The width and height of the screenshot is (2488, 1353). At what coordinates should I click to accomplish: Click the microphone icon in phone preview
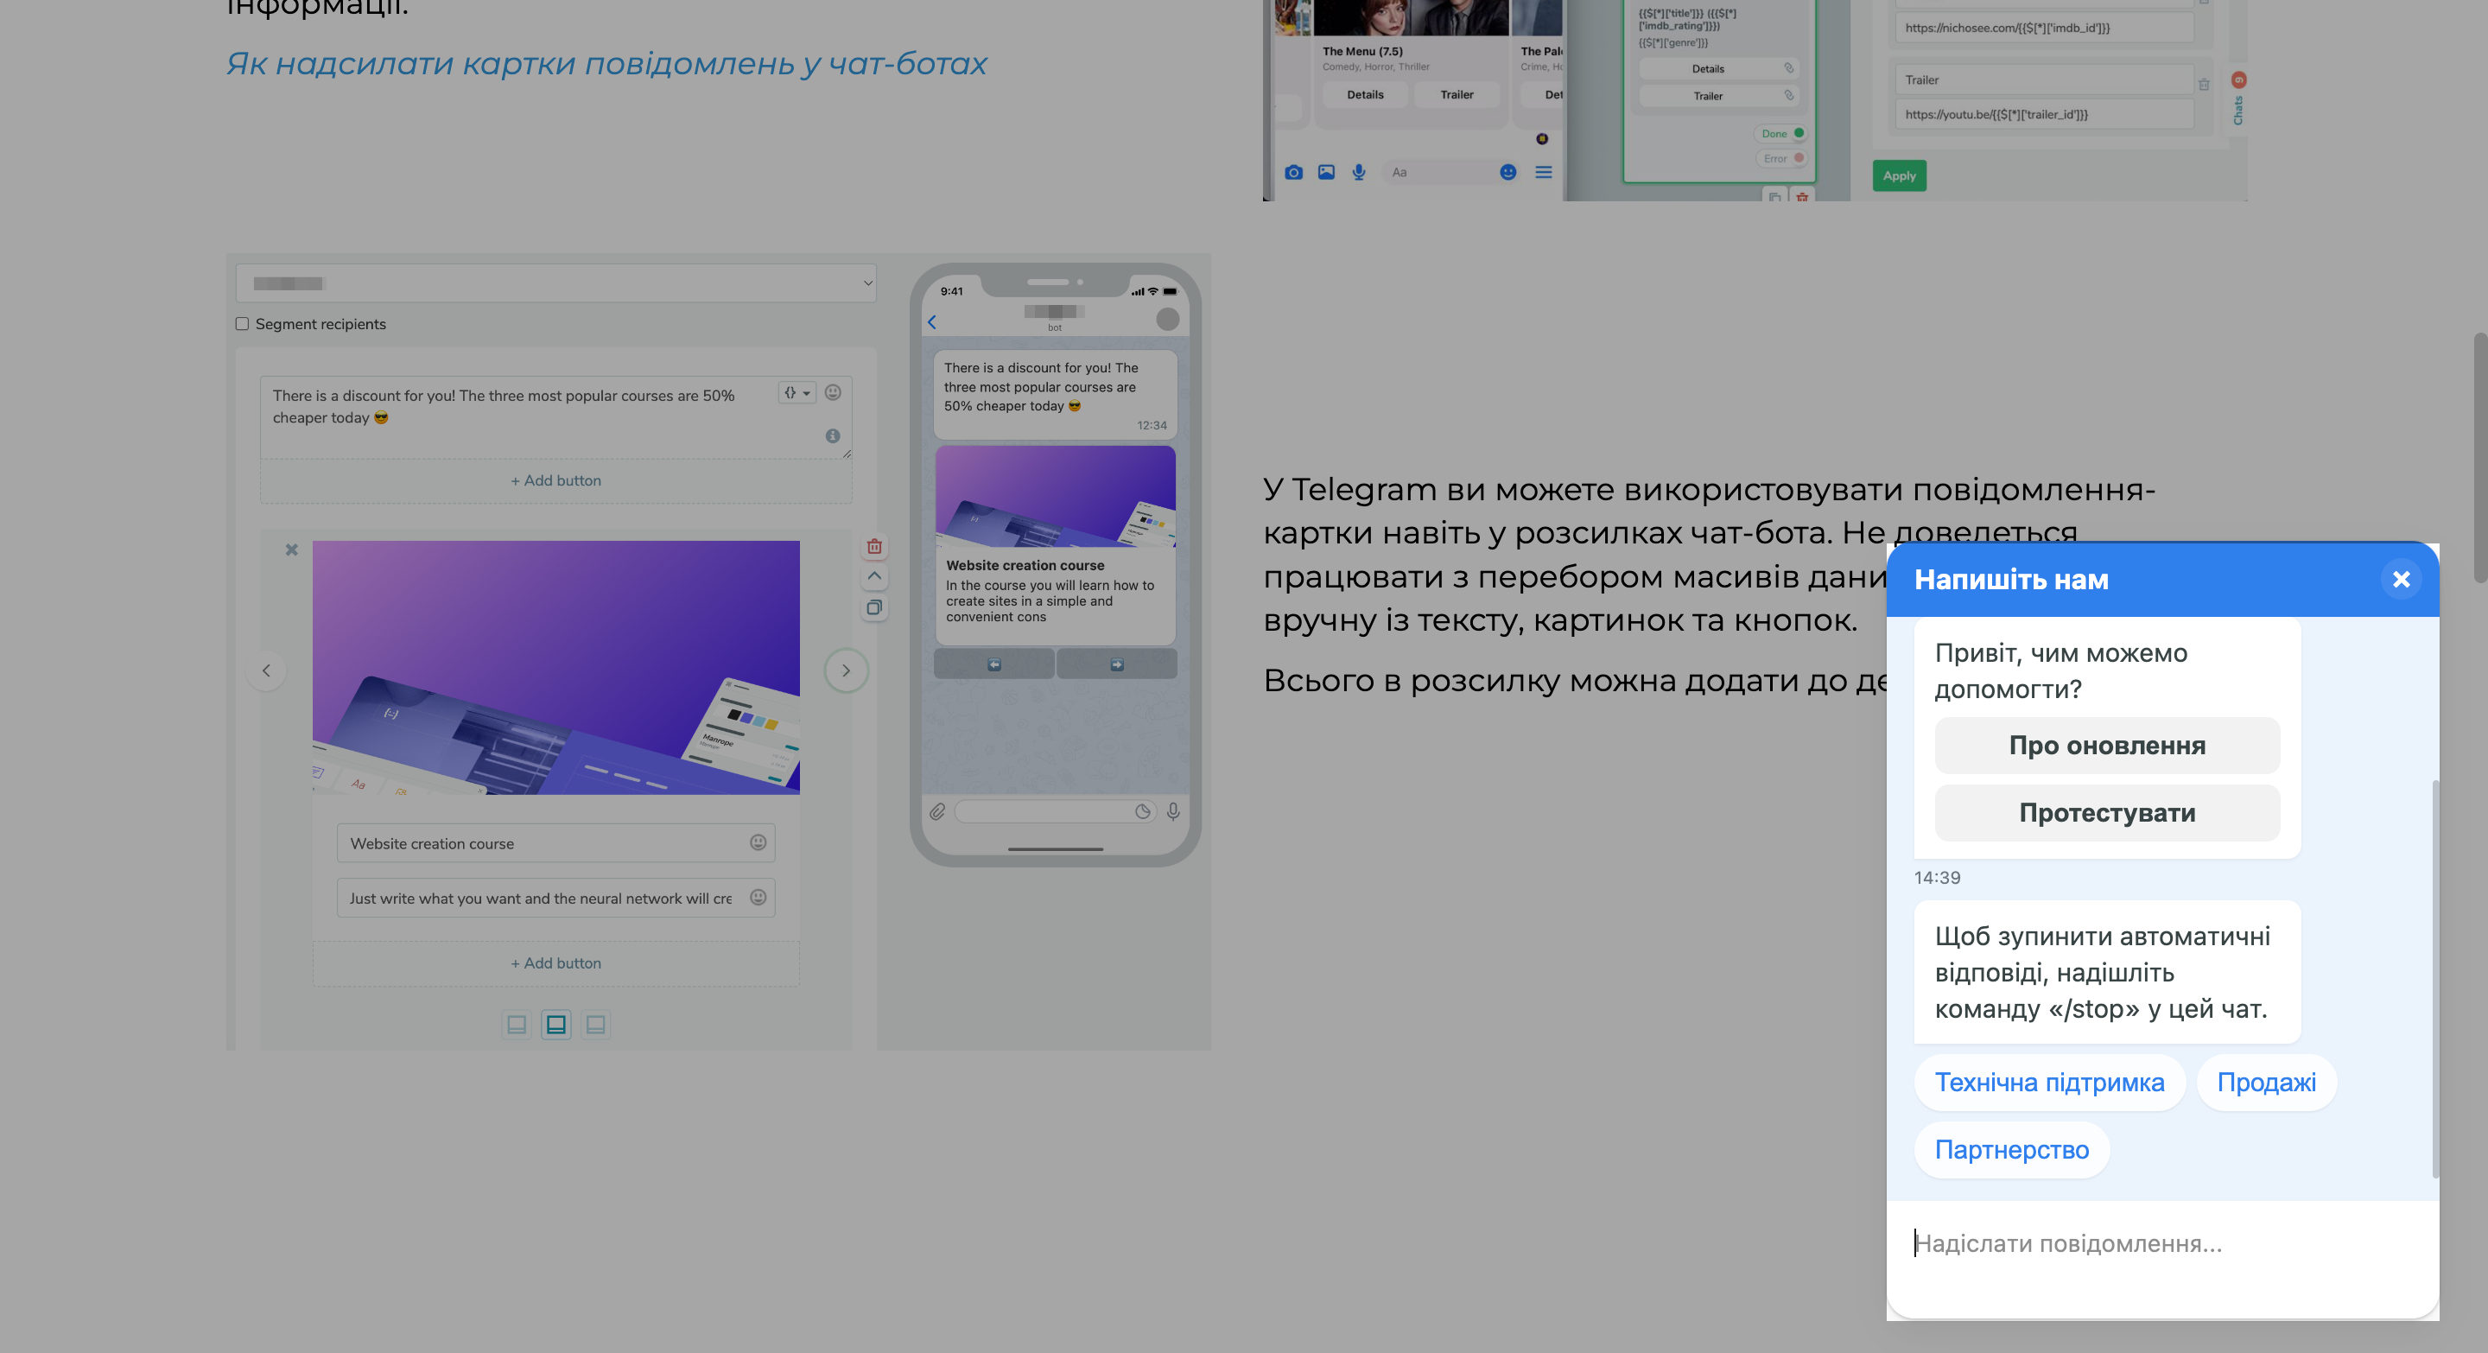(1172, 811)
